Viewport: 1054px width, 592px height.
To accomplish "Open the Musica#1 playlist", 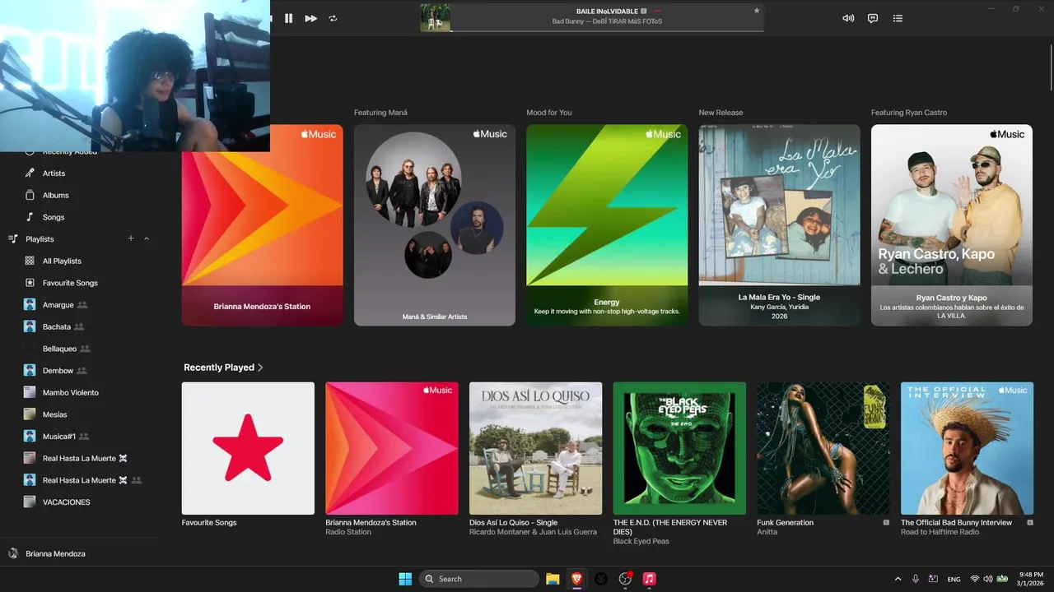I will (59, 437).
